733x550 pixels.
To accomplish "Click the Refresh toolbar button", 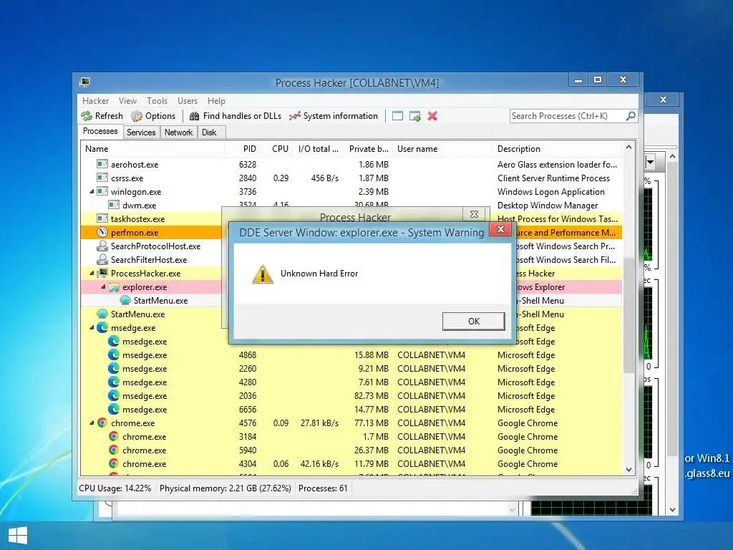I will click(102, 116).
